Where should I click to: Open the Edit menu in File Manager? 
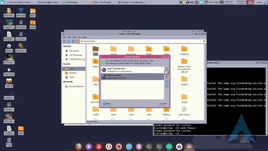(69, 37)
